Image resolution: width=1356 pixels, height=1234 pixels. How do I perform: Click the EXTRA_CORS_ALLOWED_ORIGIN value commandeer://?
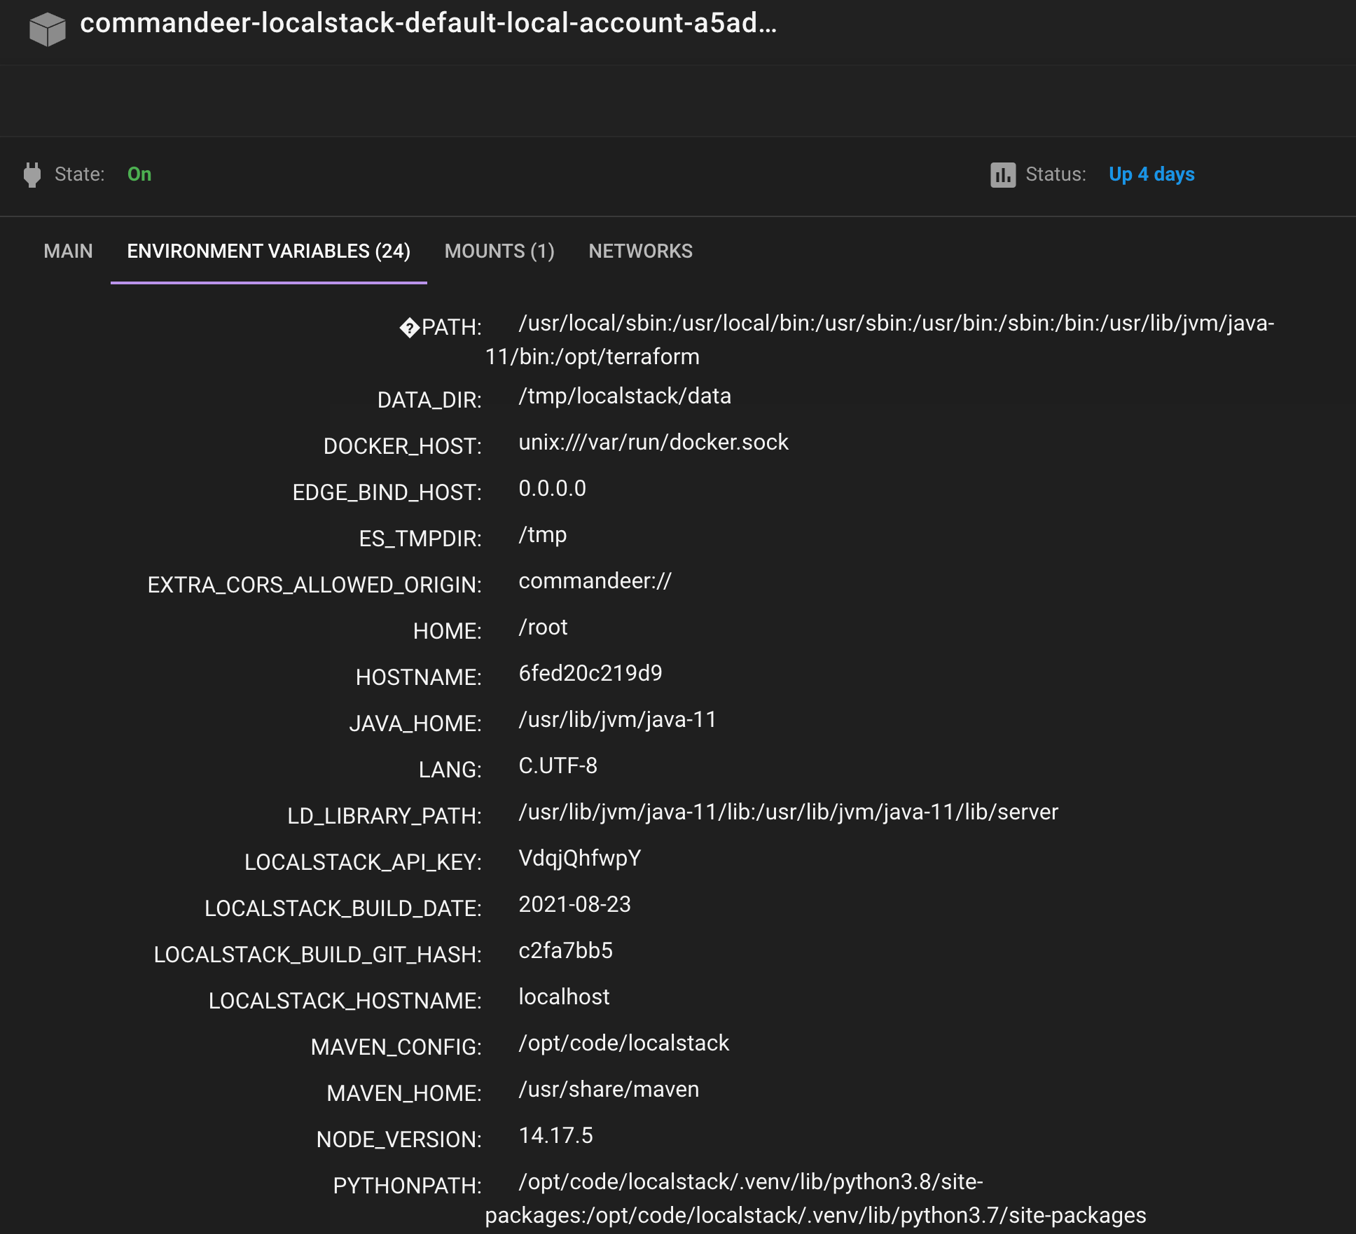pyautogui.click(x=595, y=581)
